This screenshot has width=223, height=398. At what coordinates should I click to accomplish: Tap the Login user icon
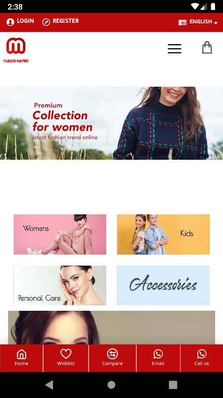[x=10, y=22]
